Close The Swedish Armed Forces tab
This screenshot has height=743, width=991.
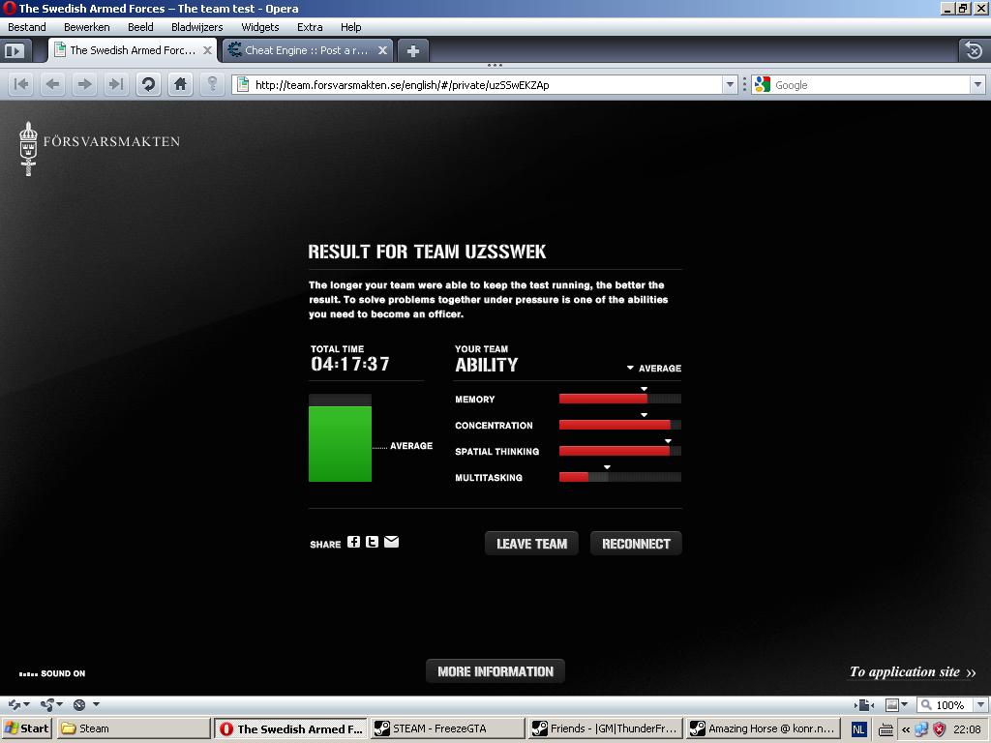pos(207,50)
